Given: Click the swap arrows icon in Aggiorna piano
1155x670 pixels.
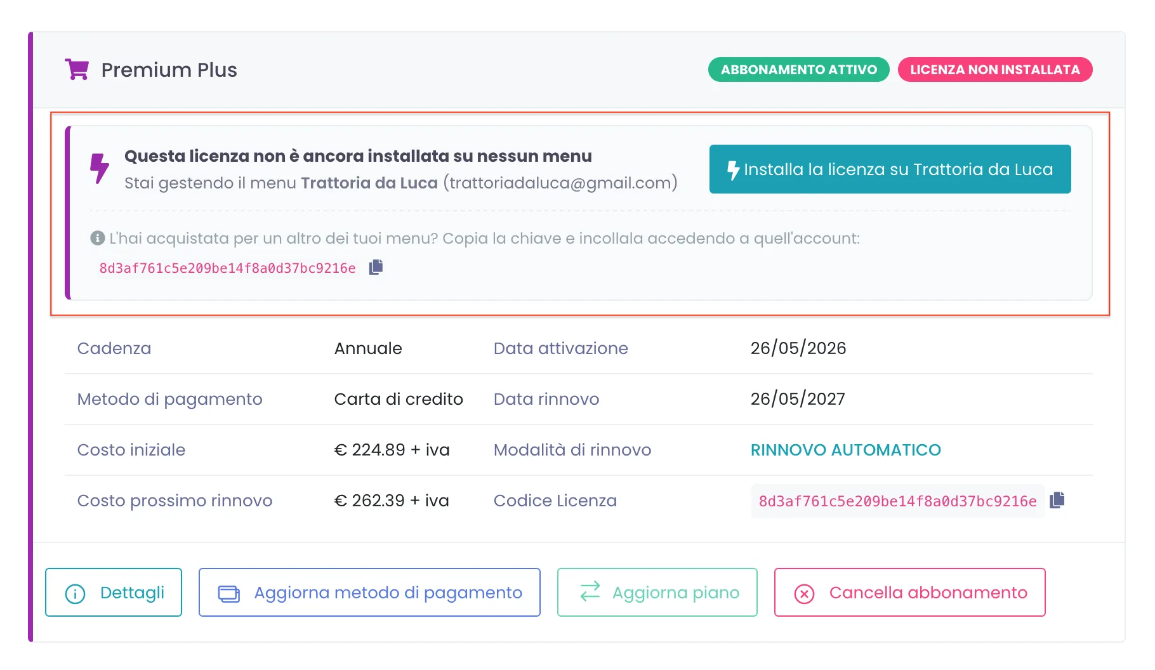Looking at the screenshot, I should [590, 591].
